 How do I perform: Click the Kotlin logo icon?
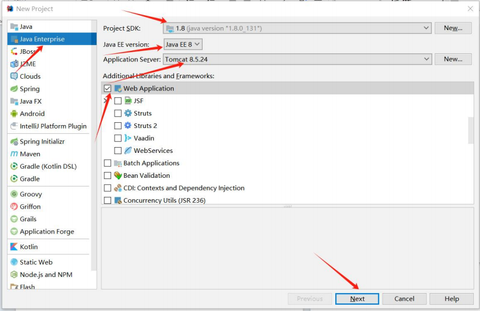[x=14, y=247]
